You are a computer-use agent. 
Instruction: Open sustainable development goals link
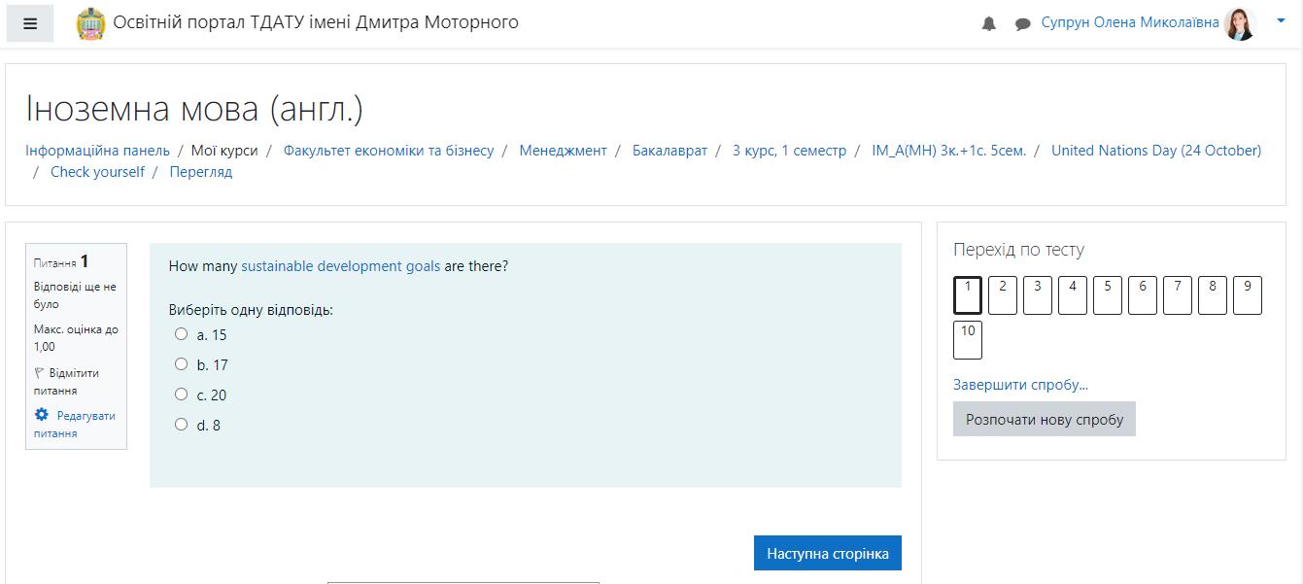tap(340, 266)
